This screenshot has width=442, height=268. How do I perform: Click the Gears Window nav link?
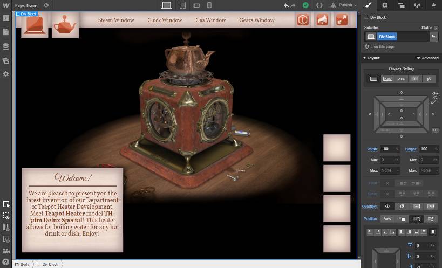tap(257, 20)
